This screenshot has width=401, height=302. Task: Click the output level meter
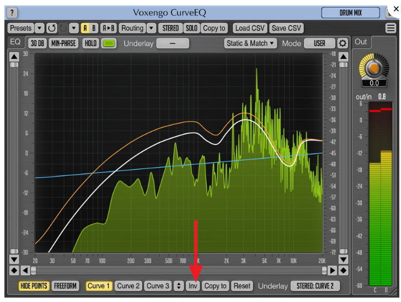coord(381,193)
